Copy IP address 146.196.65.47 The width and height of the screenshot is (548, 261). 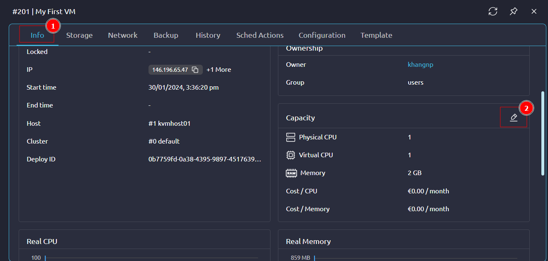point(195,70)
